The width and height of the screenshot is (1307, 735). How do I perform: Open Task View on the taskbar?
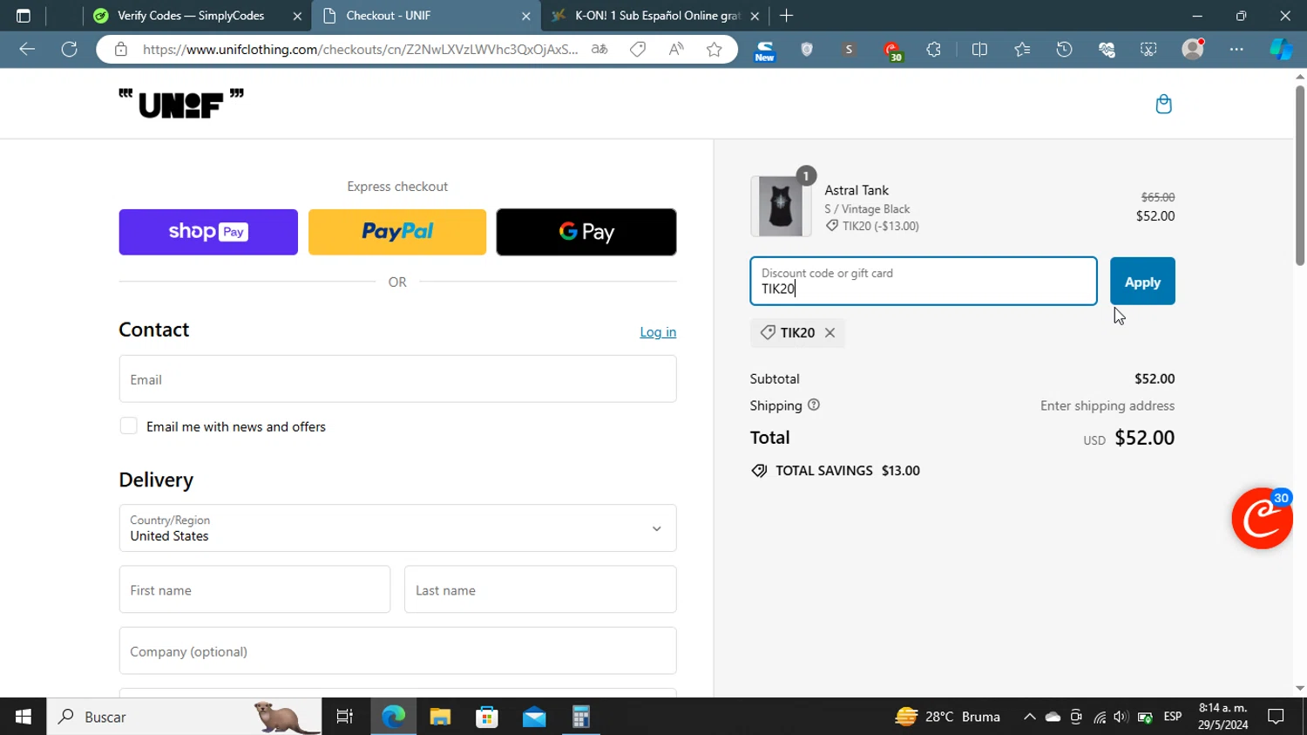(x=345, y=717)
